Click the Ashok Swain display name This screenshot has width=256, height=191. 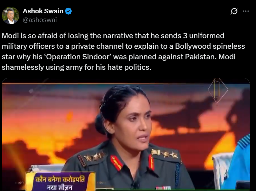coord(43,11)
